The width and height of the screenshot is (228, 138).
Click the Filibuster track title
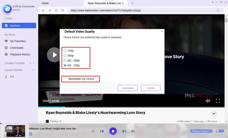[52, 129]
